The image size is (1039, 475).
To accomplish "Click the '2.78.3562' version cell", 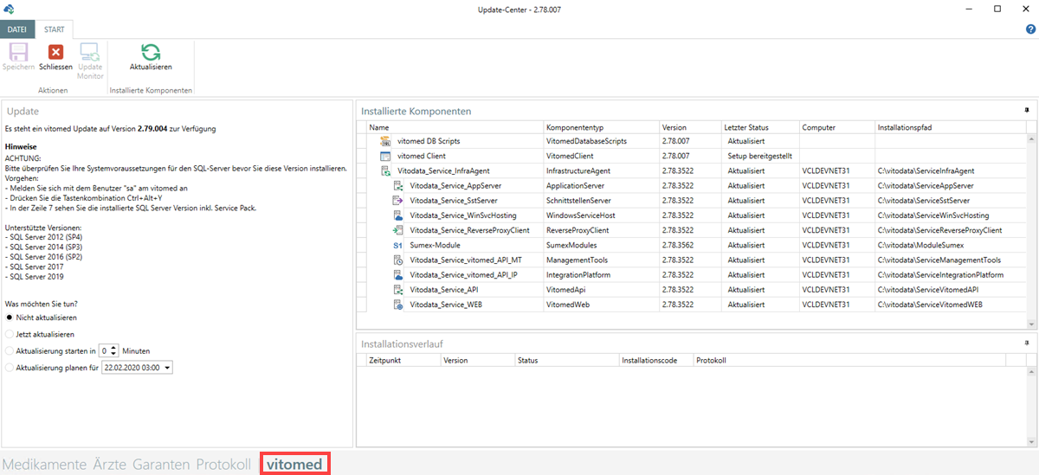I will click(690, 246).
